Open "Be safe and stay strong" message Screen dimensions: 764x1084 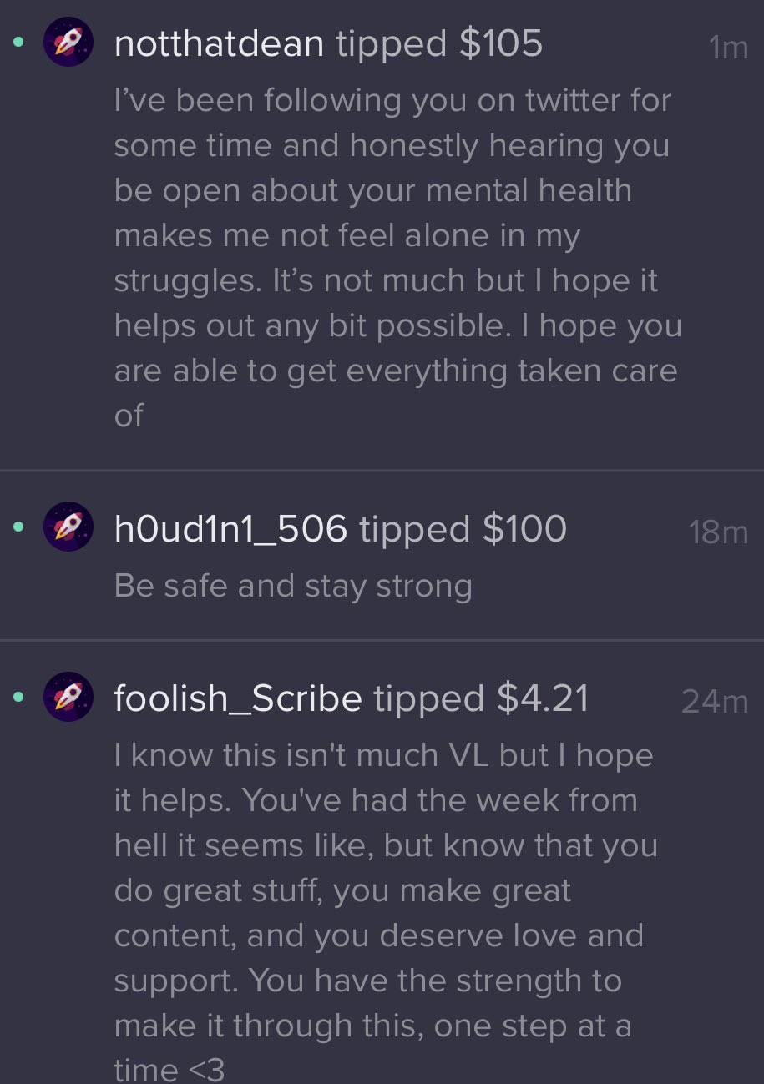[293, 586]
